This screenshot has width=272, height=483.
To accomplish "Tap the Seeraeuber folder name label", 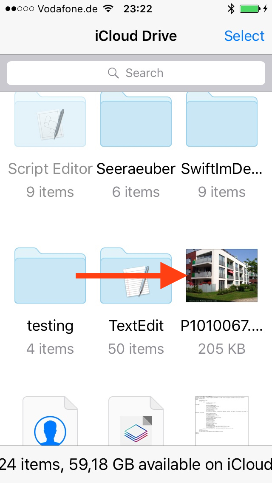I will [x=136, y=169].
